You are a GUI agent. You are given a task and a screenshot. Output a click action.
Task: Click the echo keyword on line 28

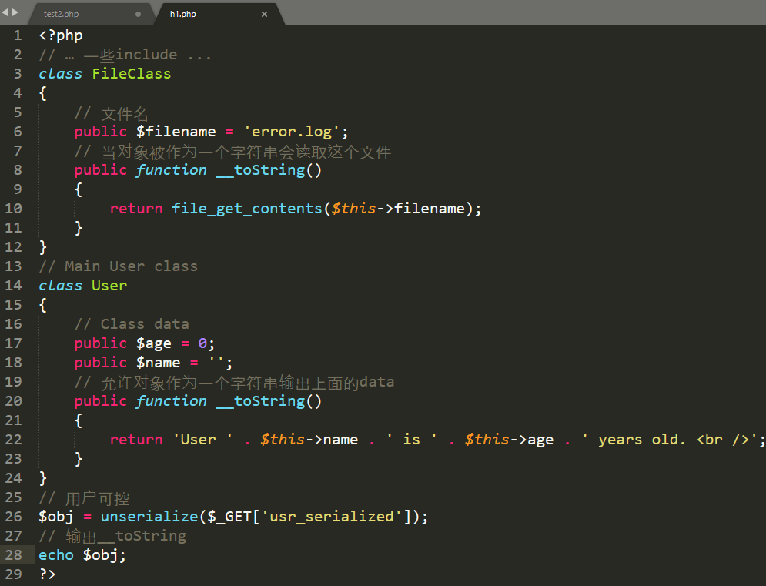coord(56,555)
